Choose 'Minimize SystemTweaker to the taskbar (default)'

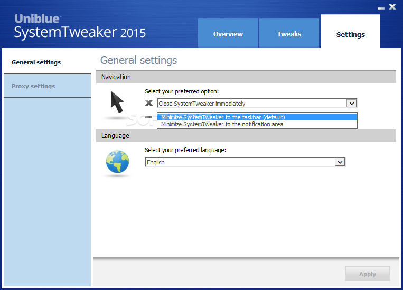coord(257,117)
